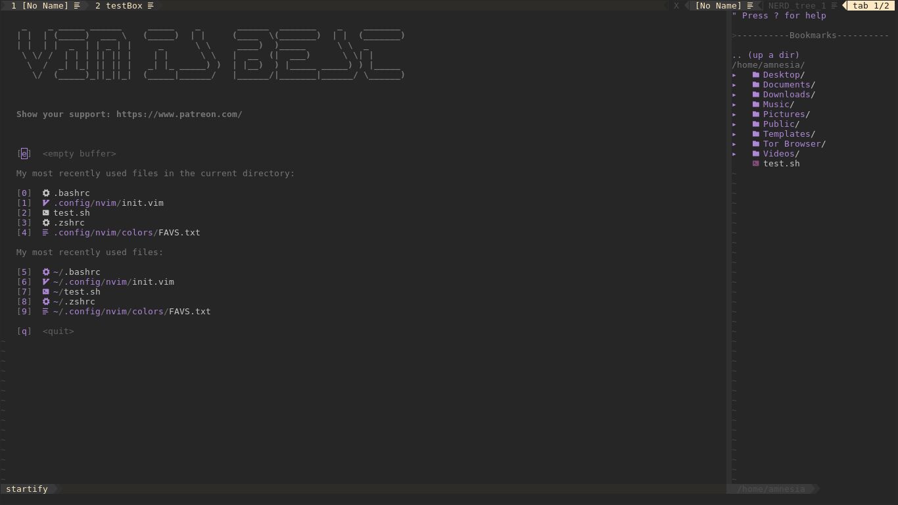This screenshot has height=505, width=898.
Task: Click the script icon beside test.sh entry
Action: coord(45,212)
